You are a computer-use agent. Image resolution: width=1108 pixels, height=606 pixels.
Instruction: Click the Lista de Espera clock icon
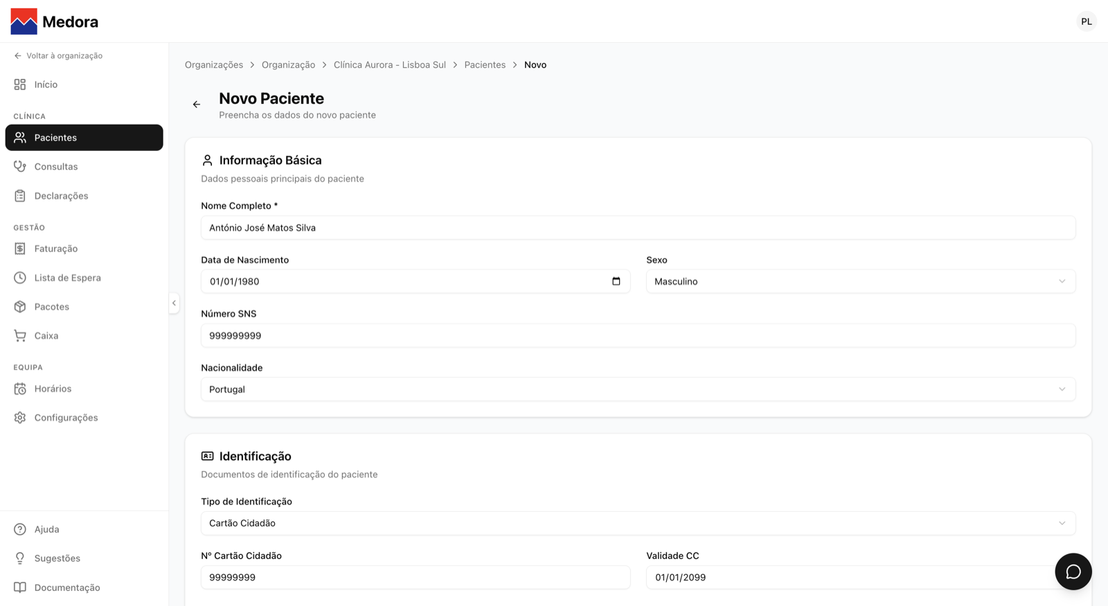pos(20,278)
